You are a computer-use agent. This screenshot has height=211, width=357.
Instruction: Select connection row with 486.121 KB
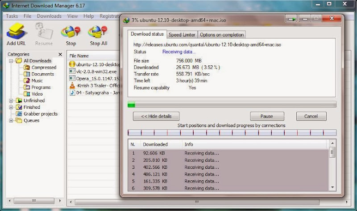point(228,174)
